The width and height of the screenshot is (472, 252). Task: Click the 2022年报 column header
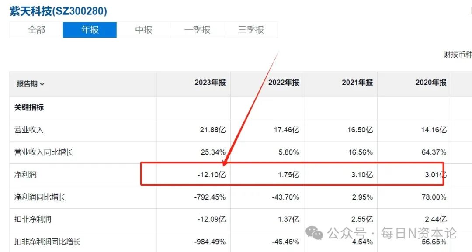click(284, 83)
